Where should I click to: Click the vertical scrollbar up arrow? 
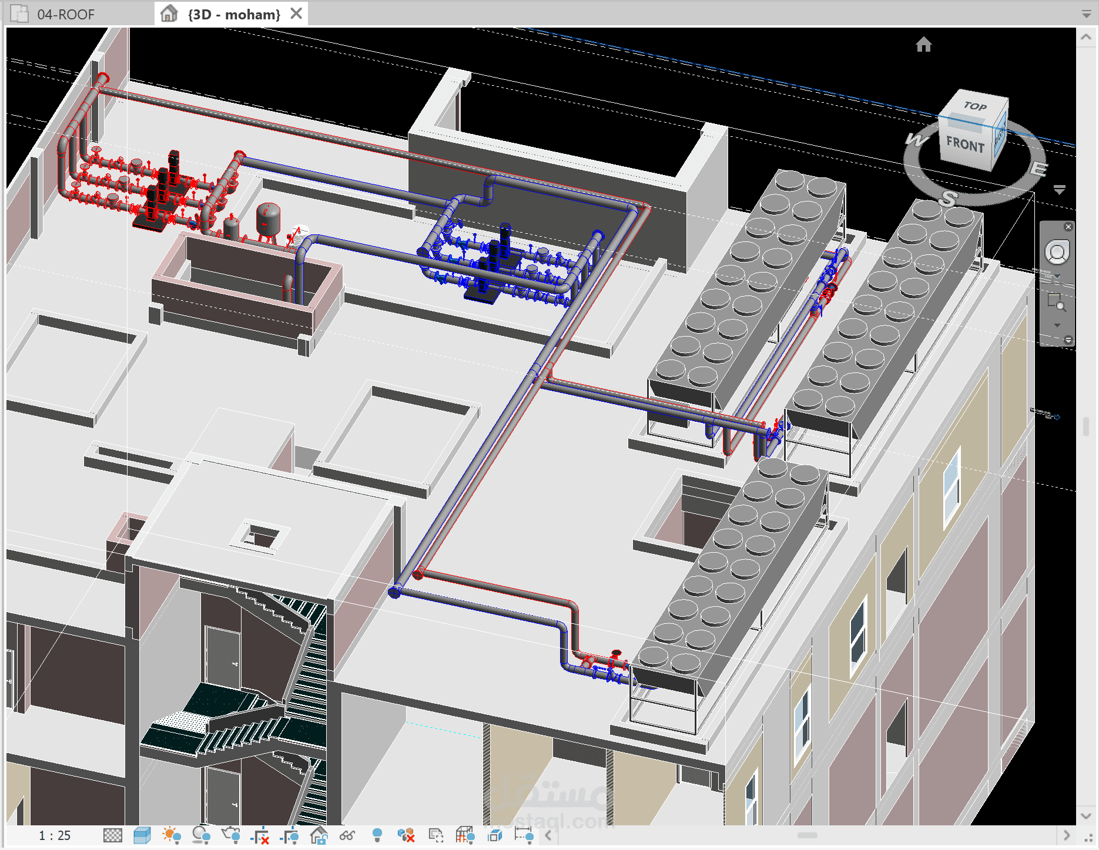click(x=1085, y=37)
